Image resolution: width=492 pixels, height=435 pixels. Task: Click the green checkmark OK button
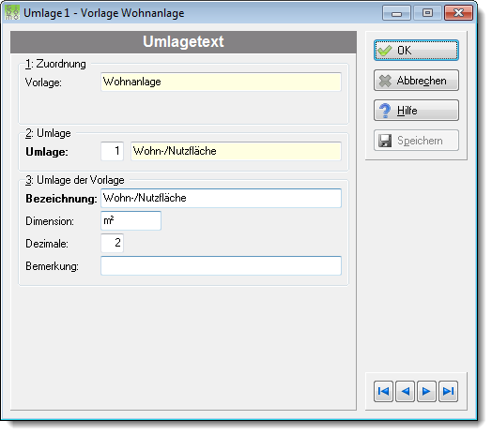[416, 50]
